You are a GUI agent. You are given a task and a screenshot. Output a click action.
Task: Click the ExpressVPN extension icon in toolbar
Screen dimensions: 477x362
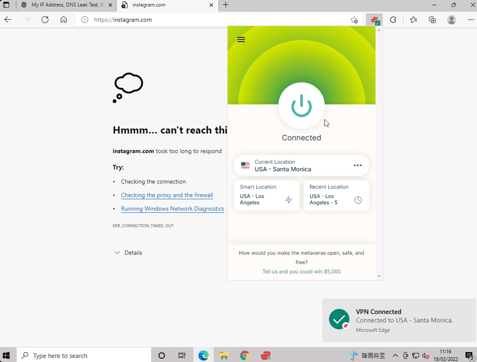[x=374, y=20]
